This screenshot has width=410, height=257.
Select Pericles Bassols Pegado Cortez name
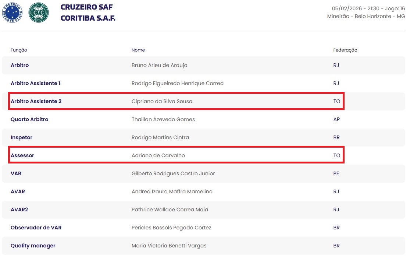171,228
